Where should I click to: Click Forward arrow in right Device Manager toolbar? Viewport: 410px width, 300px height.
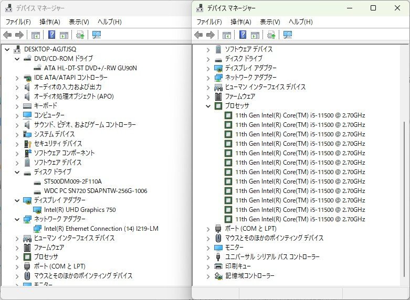point(211,35)
